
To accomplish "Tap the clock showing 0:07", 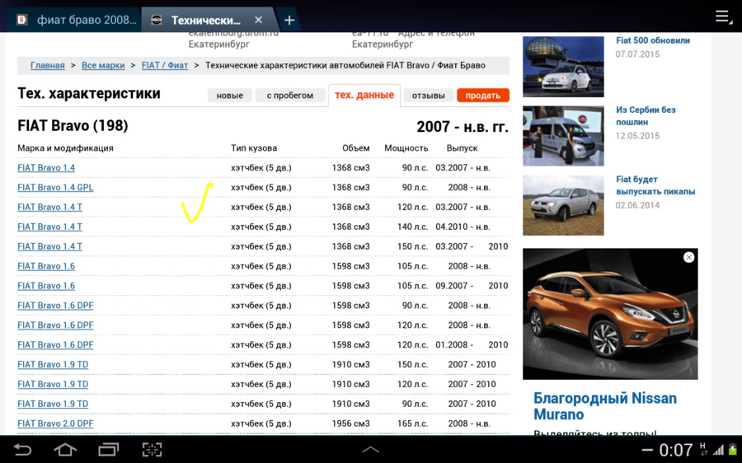I will click(x=676, y=450).
